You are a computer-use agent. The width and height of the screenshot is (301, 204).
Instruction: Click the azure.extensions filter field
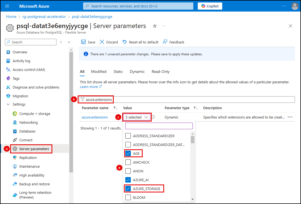[187, 100]
